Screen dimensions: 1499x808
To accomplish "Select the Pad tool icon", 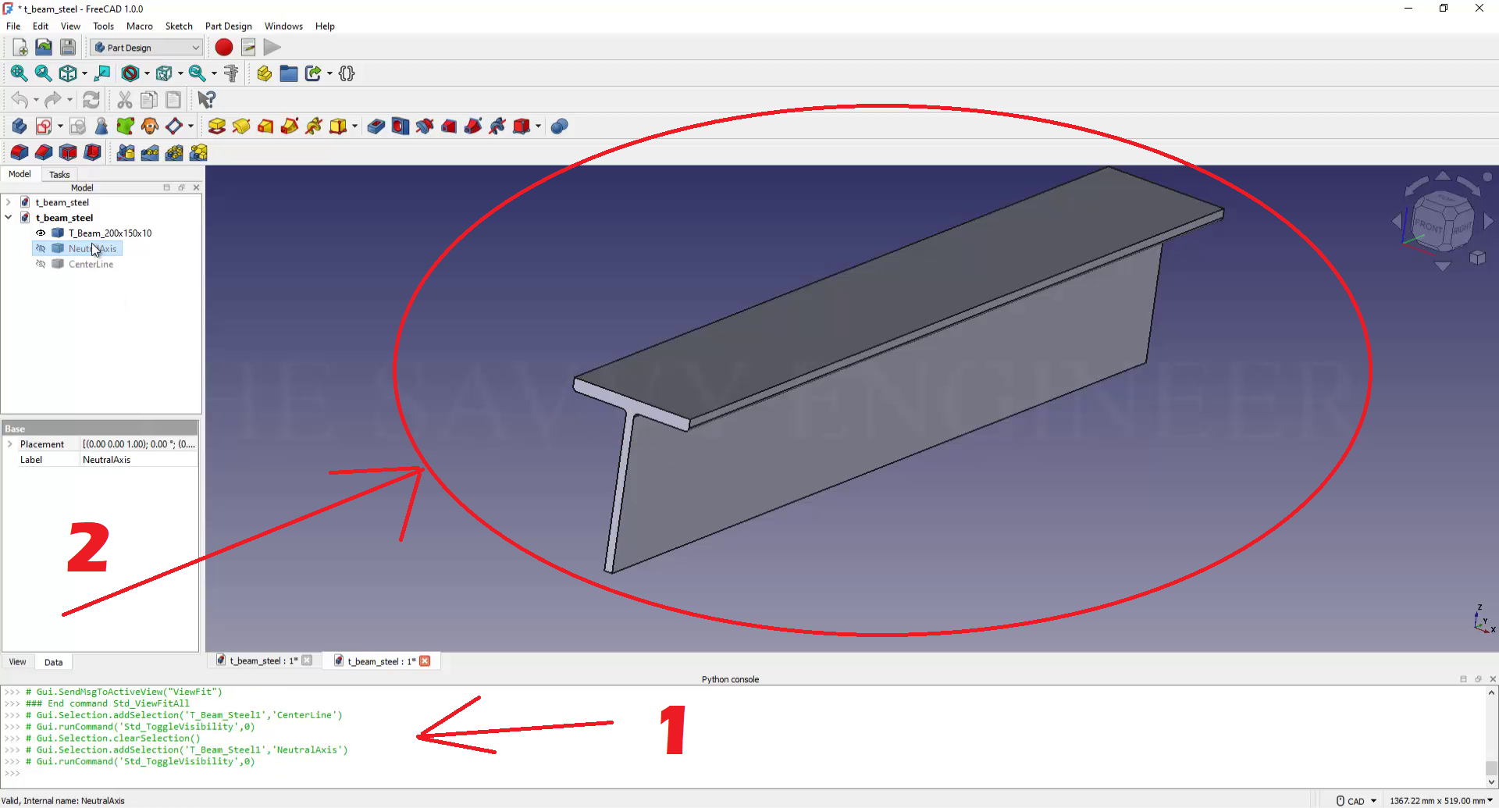I will pos(217,126).
